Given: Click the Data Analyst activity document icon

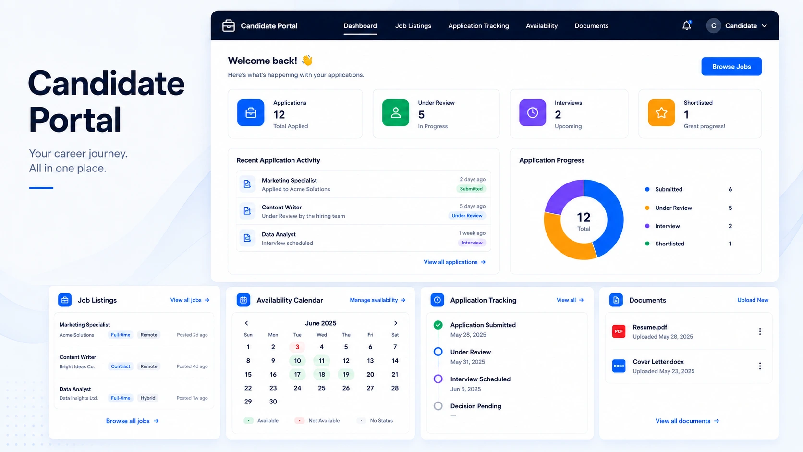Looking at the screenshot, I should 247,238.
